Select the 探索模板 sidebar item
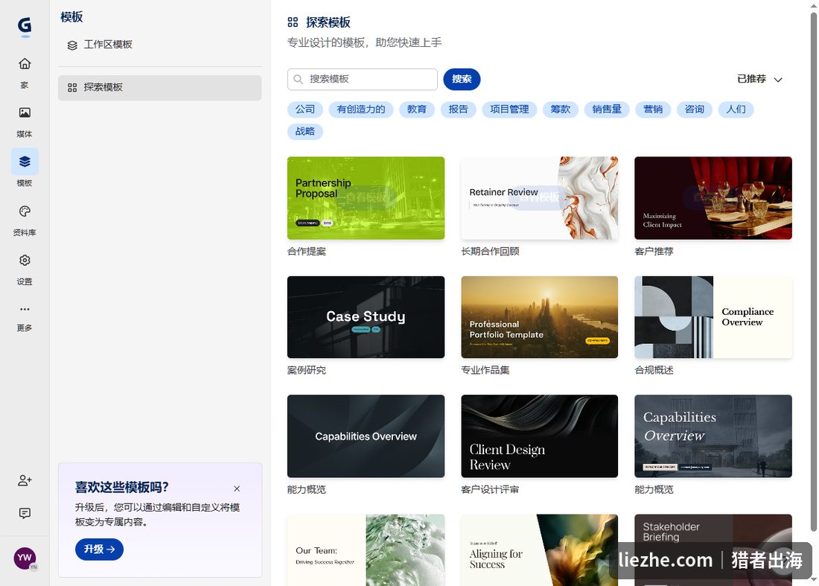Viewport: 819px width, 586px height. 160,88
